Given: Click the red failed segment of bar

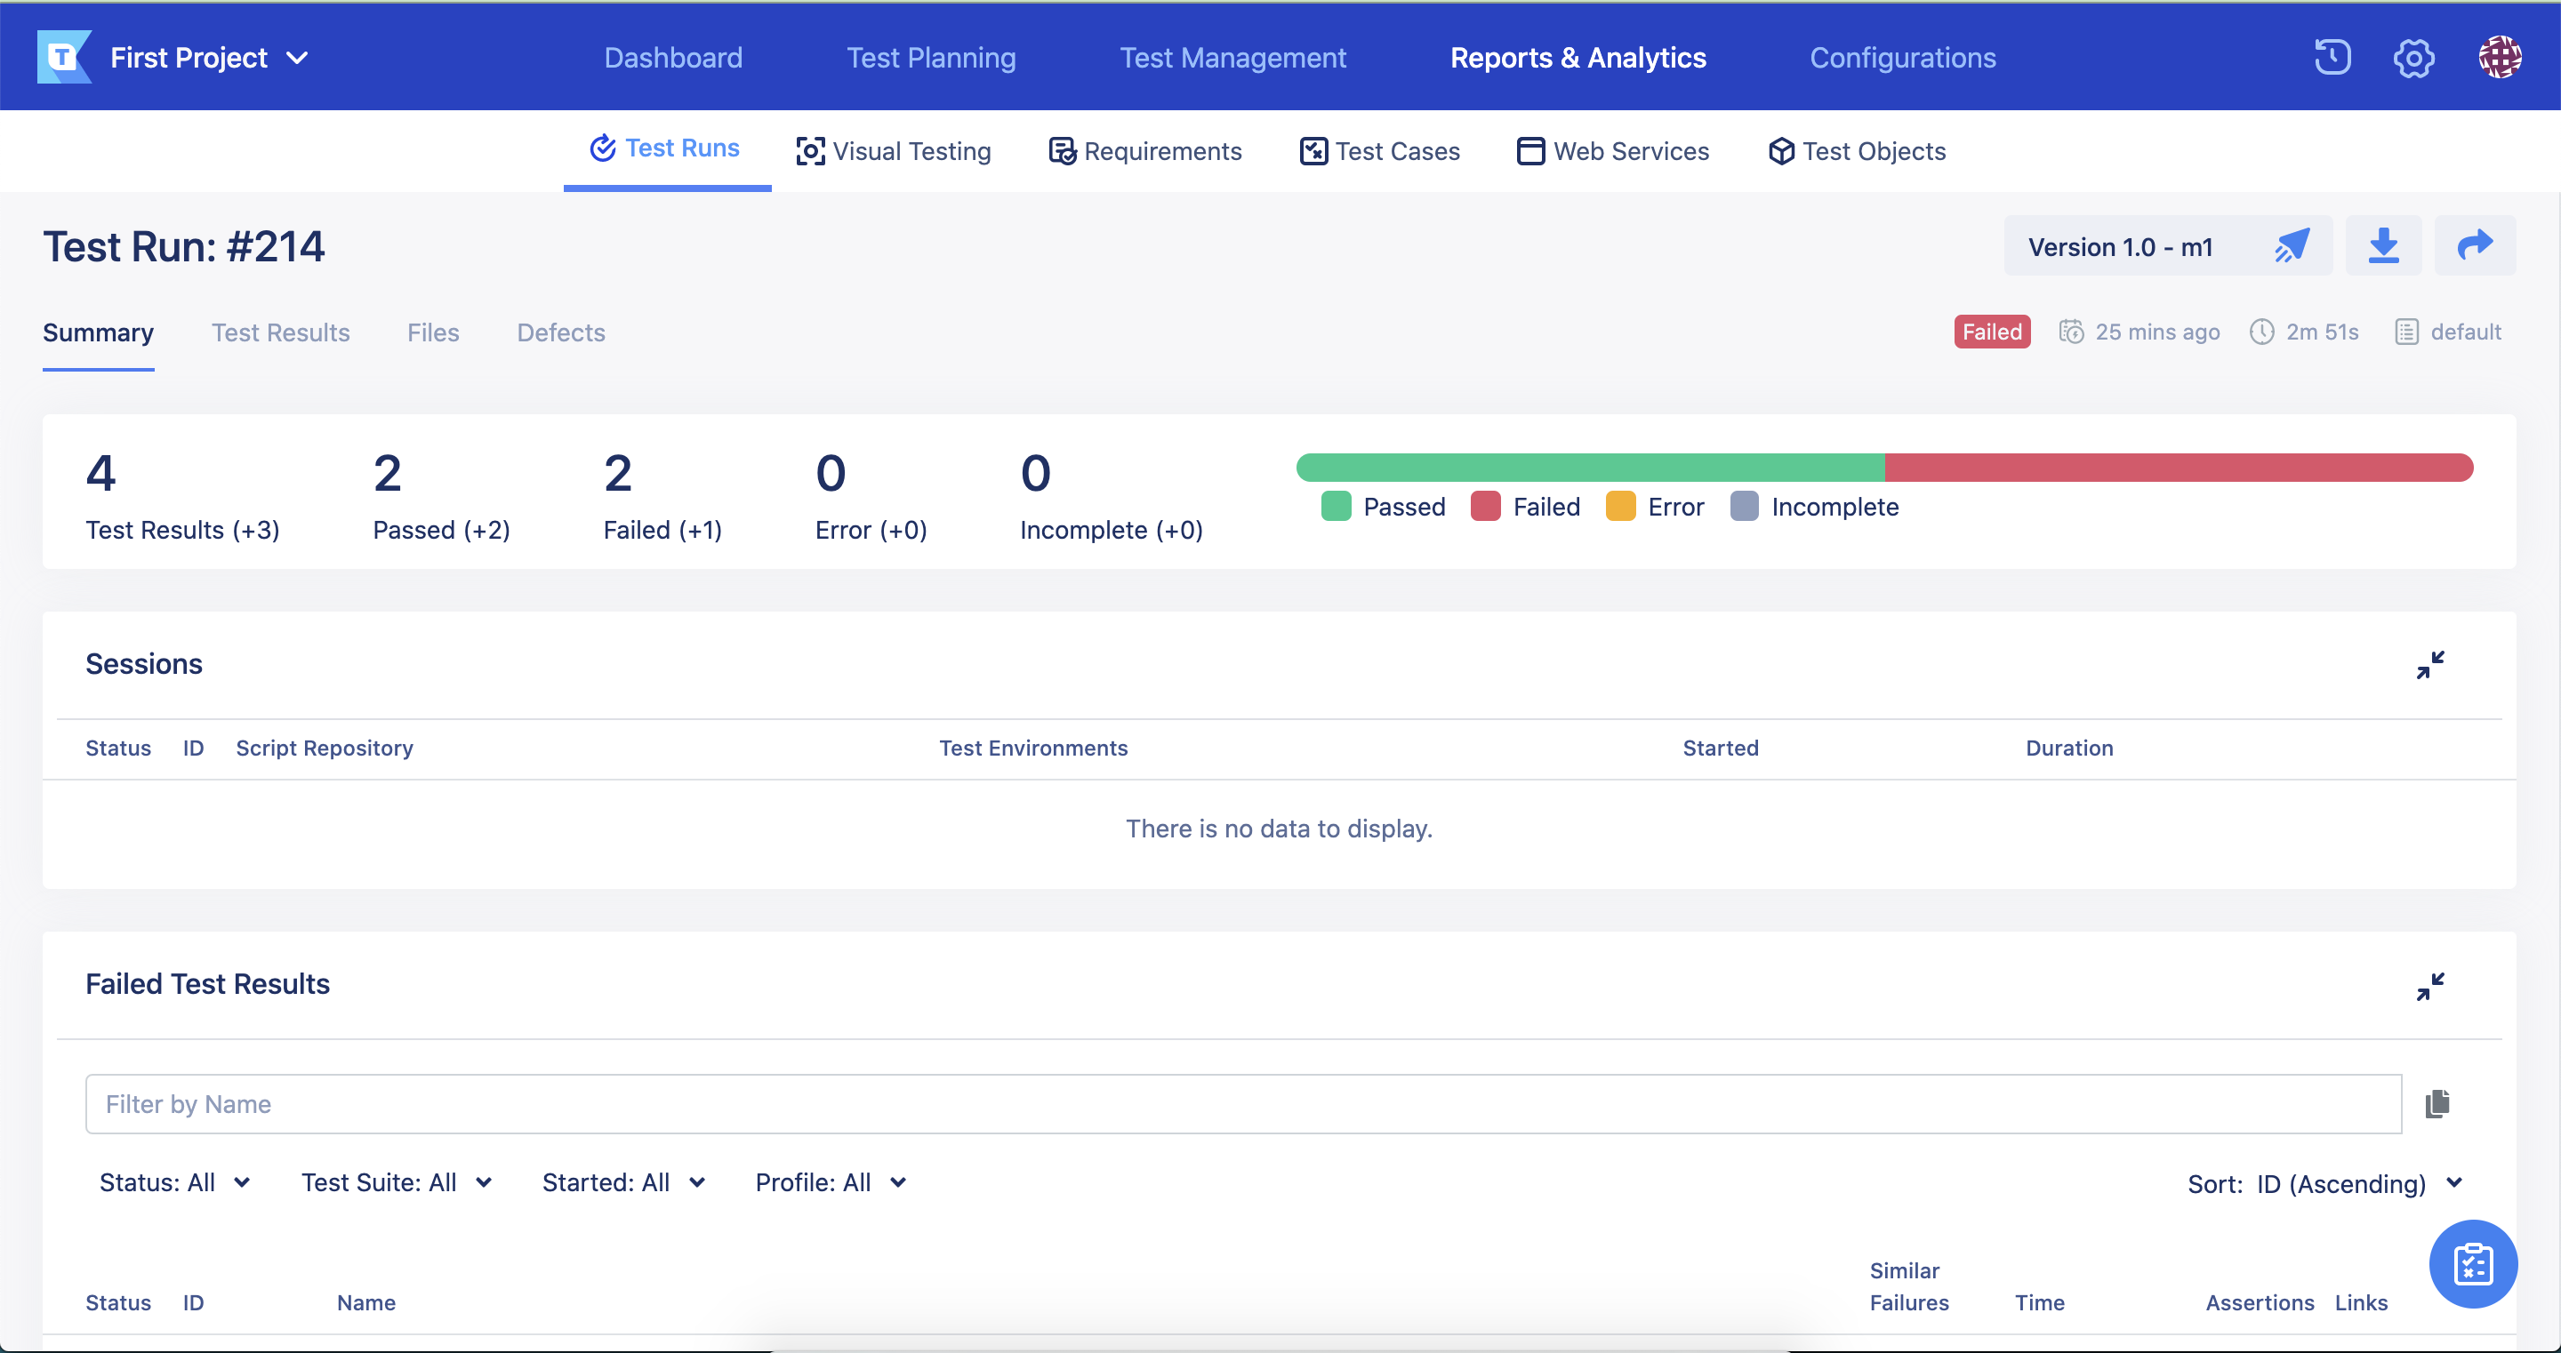Looking at the screenshot, I should (x=2179, y=468).
